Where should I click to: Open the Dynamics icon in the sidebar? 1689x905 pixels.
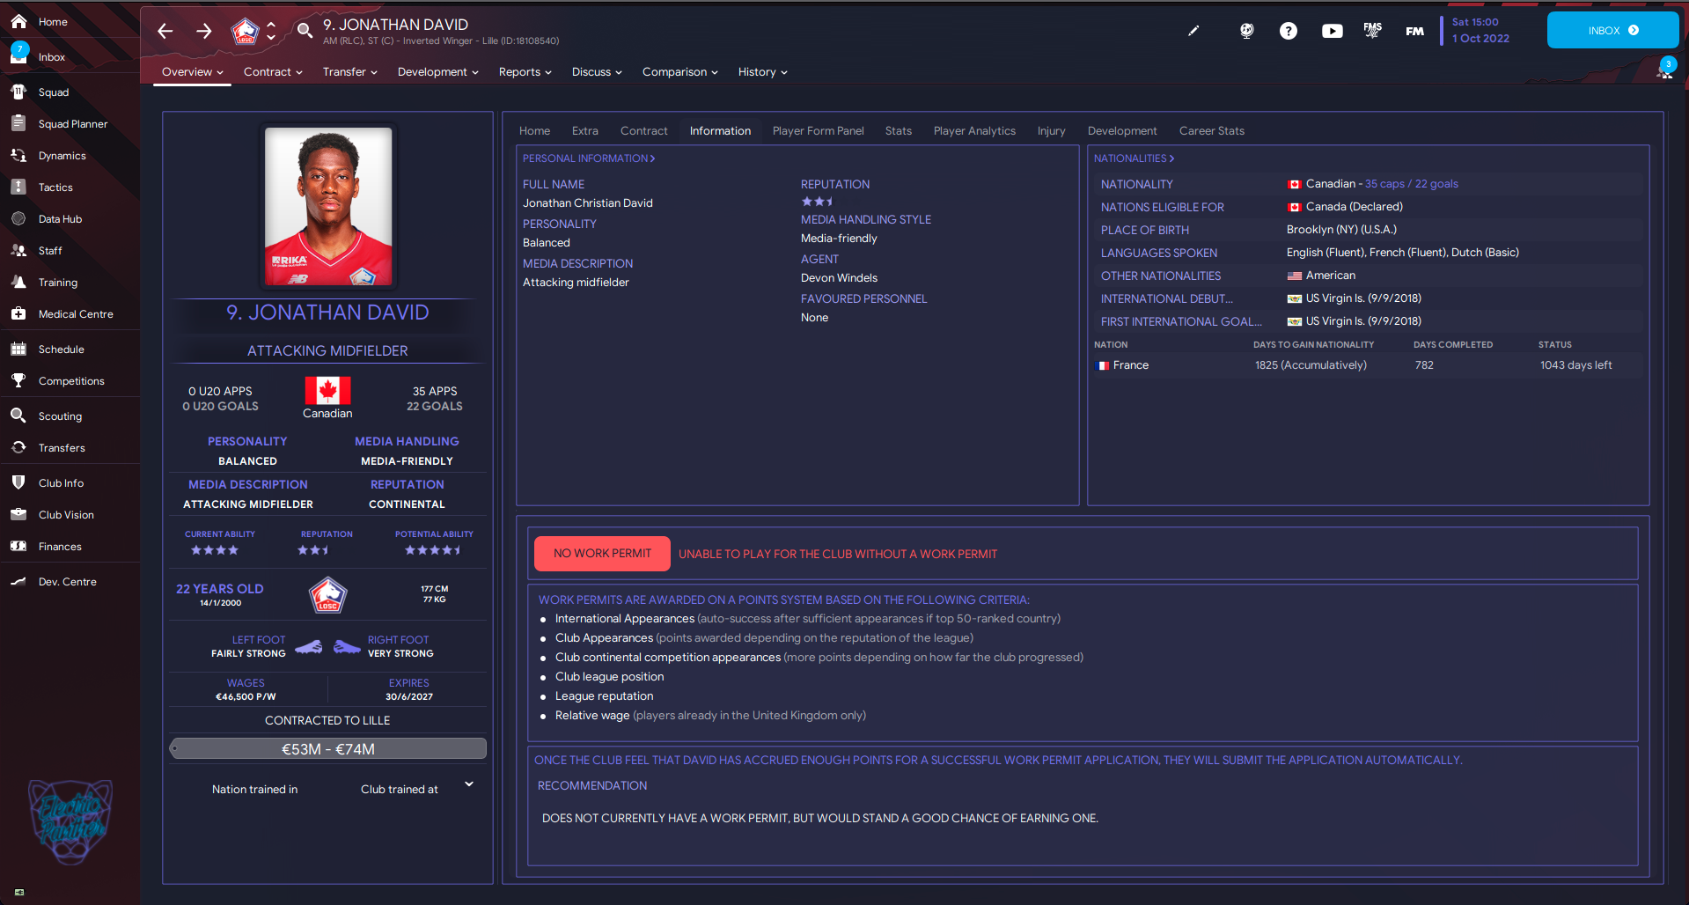[x=18, y=155]
